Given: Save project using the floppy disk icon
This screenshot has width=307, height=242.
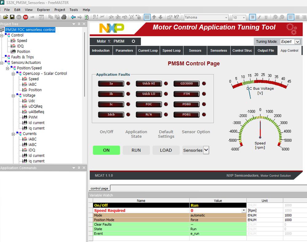Looking at the screenshot, I should (x=12, y=17).
